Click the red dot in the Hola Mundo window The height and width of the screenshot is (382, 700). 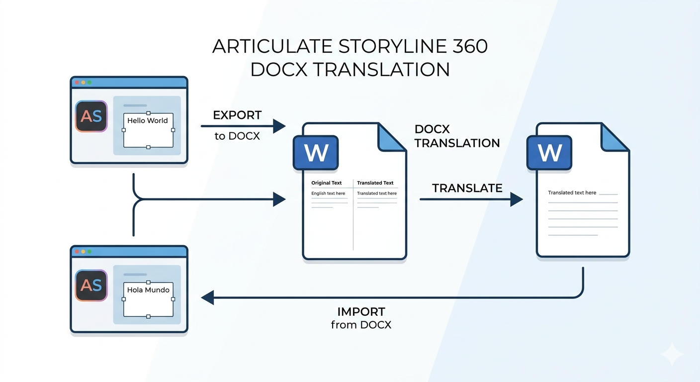(x=77, y=252)
